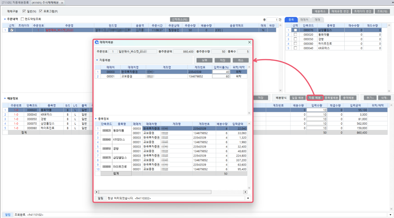Viewport: 394px width, 218px height.
Task: Enable the 펀드약칭조회 checkbox
Action: [x=22, y=19]
